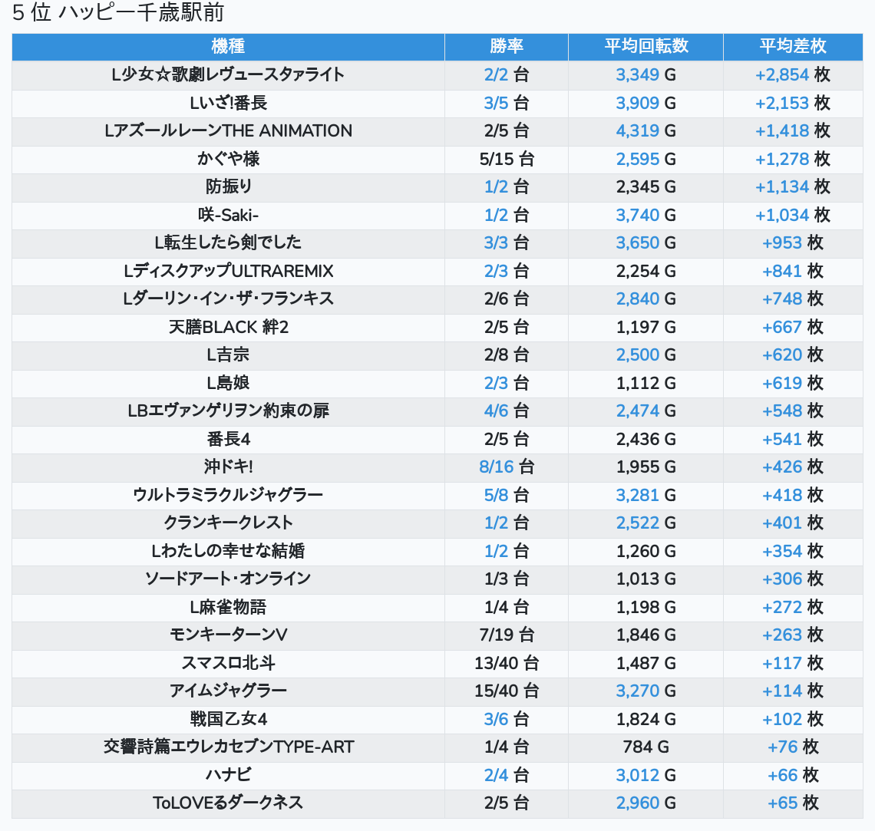The height and width of the screenshot is (831, 875).
Task: Select L少女☆歌劇レヴュースタァライト machine name
Action: 228,74
